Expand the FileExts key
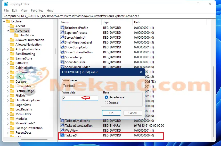 point(8,96)
